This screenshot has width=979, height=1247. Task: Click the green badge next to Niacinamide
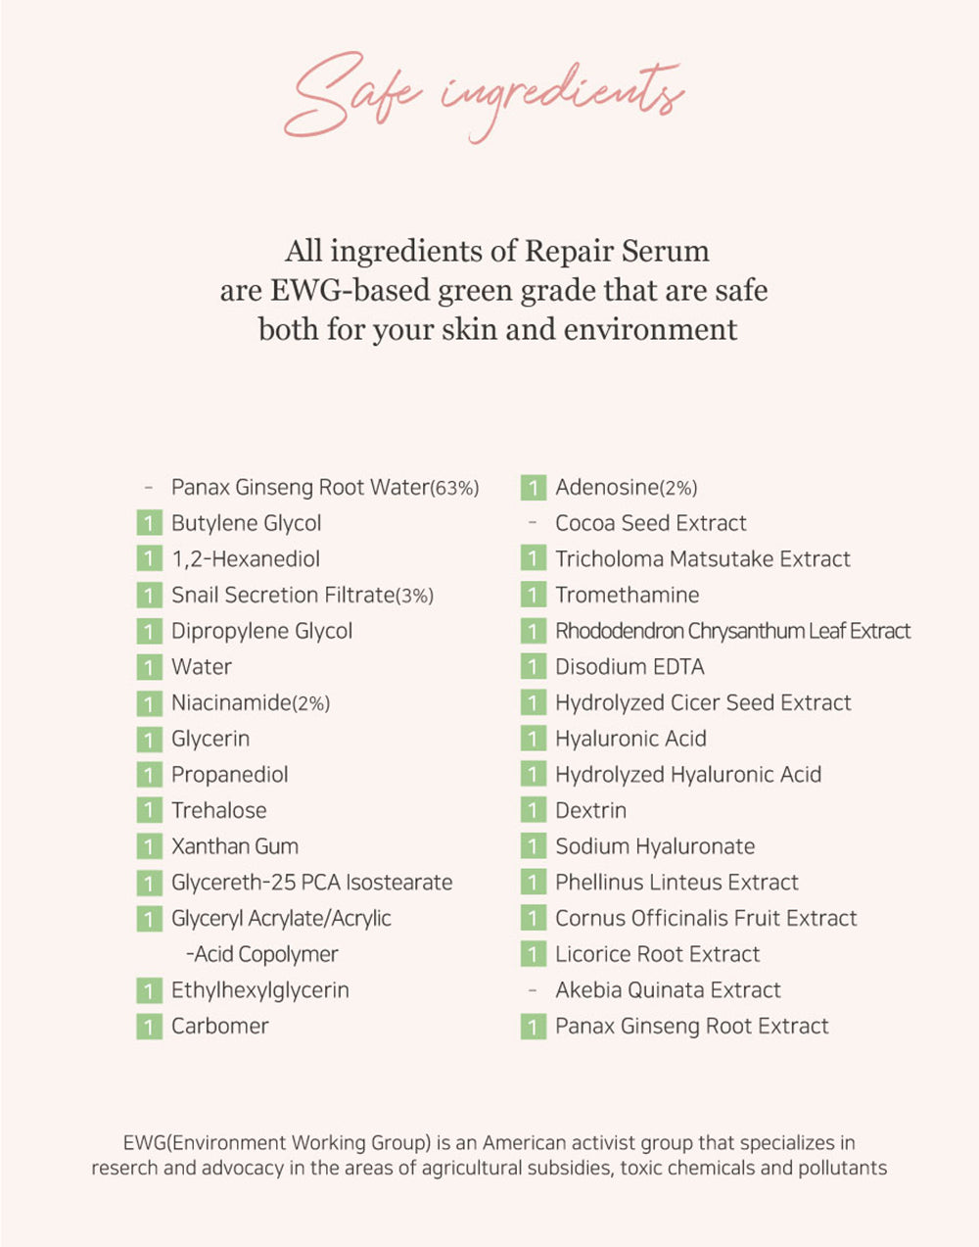(149, 703)
